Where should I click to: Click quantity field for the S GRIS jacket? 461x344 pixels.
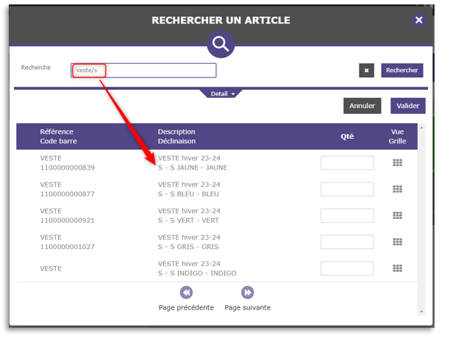[x=347, y=242]
